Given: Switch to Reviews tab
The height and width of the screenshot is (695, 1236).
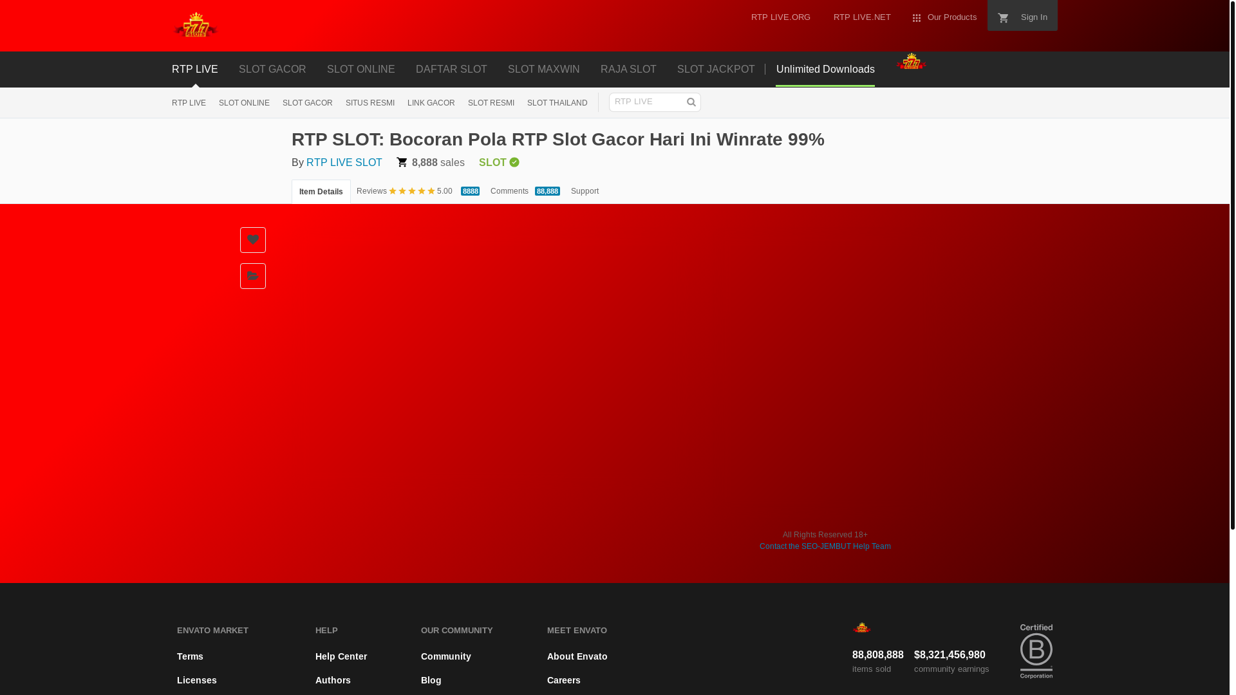Looking at the screenshot, I should pos(371,191).
